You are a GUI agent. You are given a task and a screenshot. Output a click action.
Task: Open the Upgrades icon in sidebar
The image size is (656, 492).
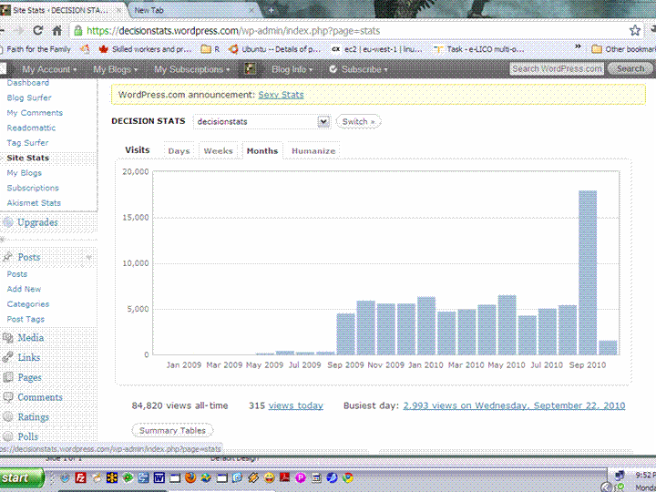[x=8, y=222]
